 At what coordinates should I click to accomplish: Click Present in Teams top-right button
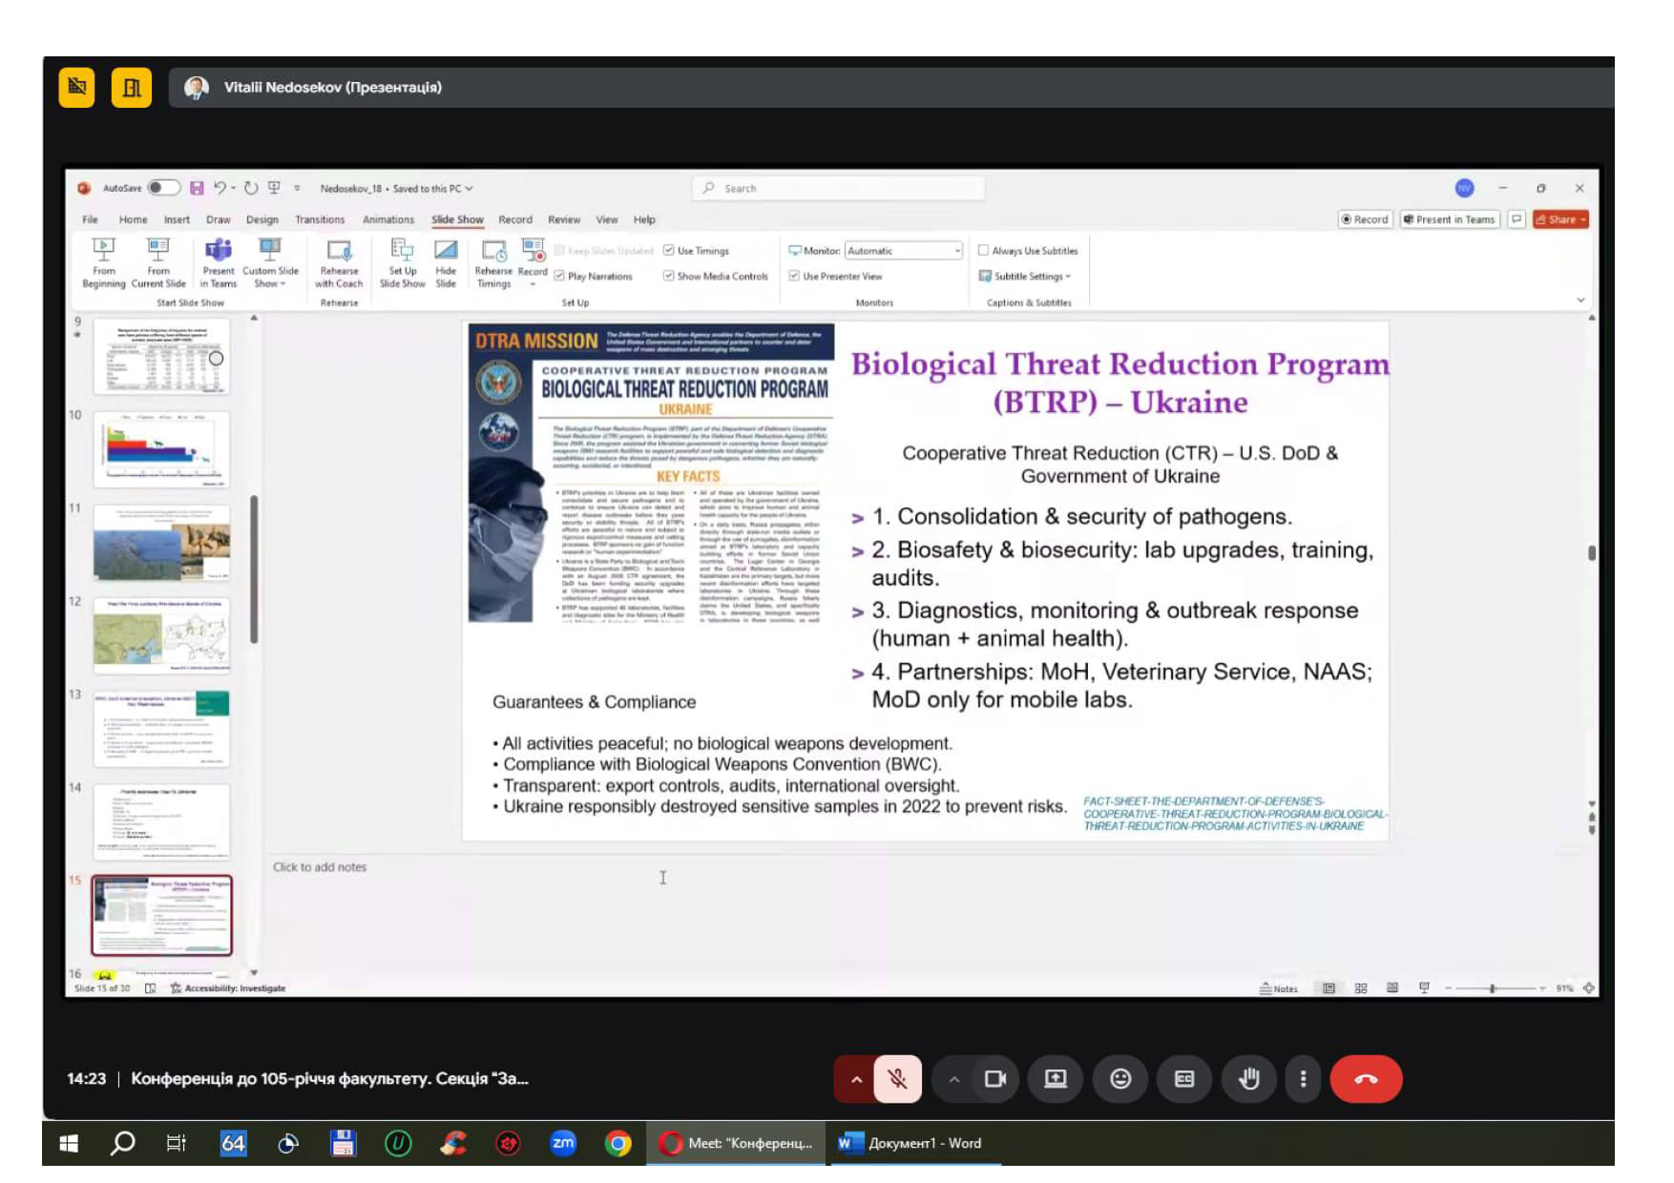point(1449,219)
